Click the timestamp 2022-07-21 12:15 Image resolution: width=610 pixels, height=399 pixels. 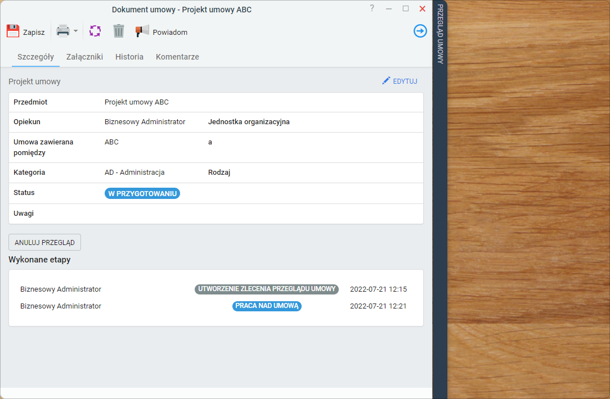379,289
